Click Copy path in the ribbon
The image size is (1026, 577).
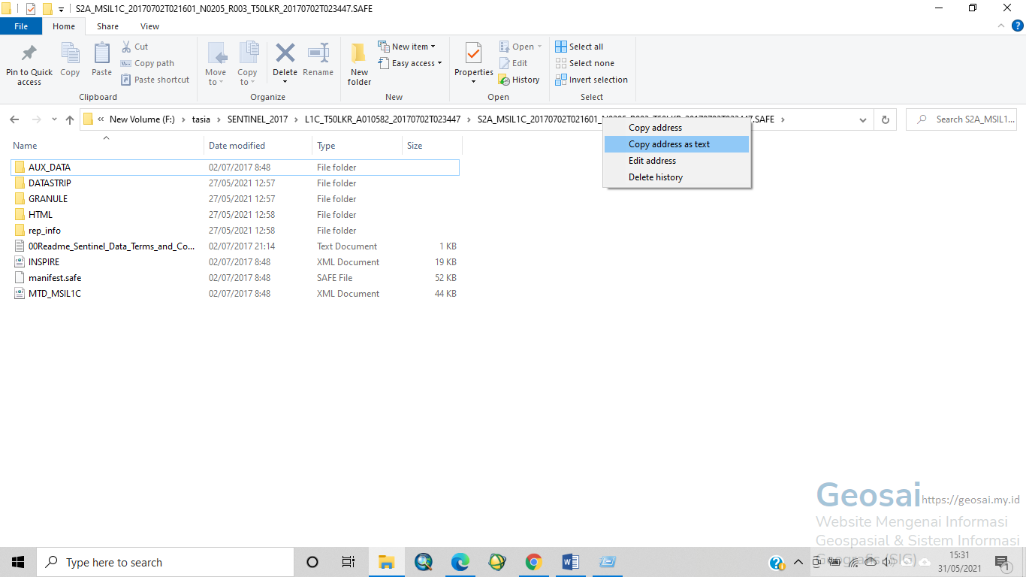(x=147, y=63)
